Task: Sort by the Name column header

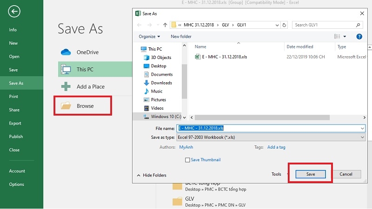Action: click(200, 47)
